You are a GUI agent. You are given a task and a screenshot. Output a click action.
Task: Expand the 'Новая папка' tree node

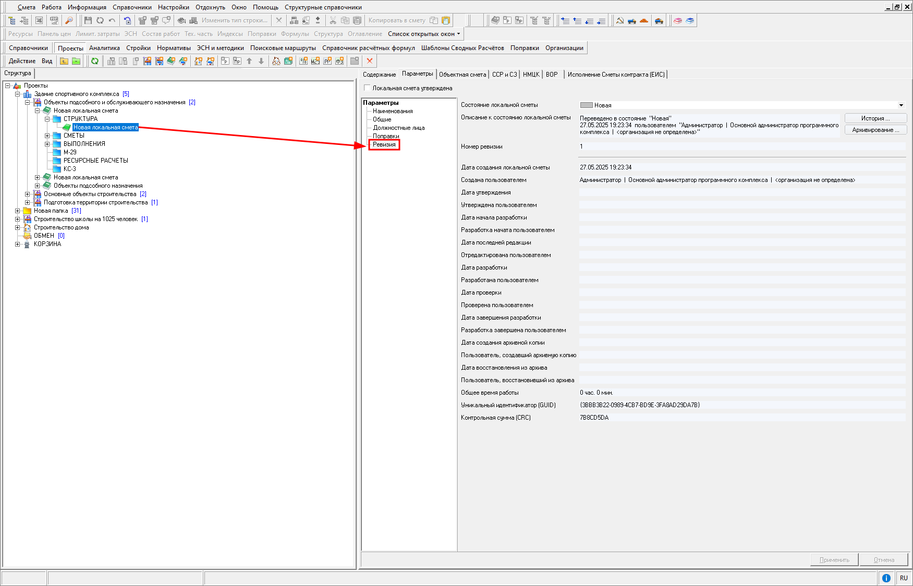click(x=17, y=211)
